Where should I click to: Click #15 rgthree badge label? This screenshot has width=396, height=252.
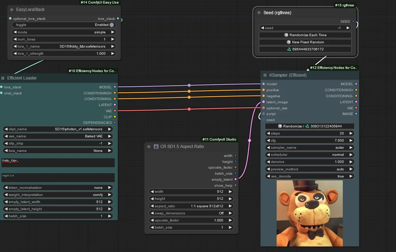tap(344, 5)
